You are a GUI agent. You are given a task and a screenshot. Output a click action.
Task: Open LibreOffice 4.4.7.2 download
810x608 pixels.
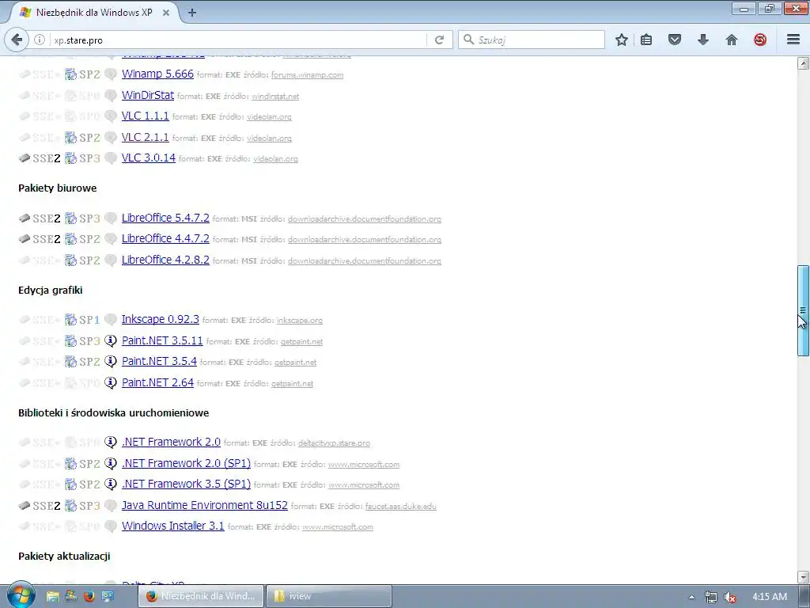165,239
